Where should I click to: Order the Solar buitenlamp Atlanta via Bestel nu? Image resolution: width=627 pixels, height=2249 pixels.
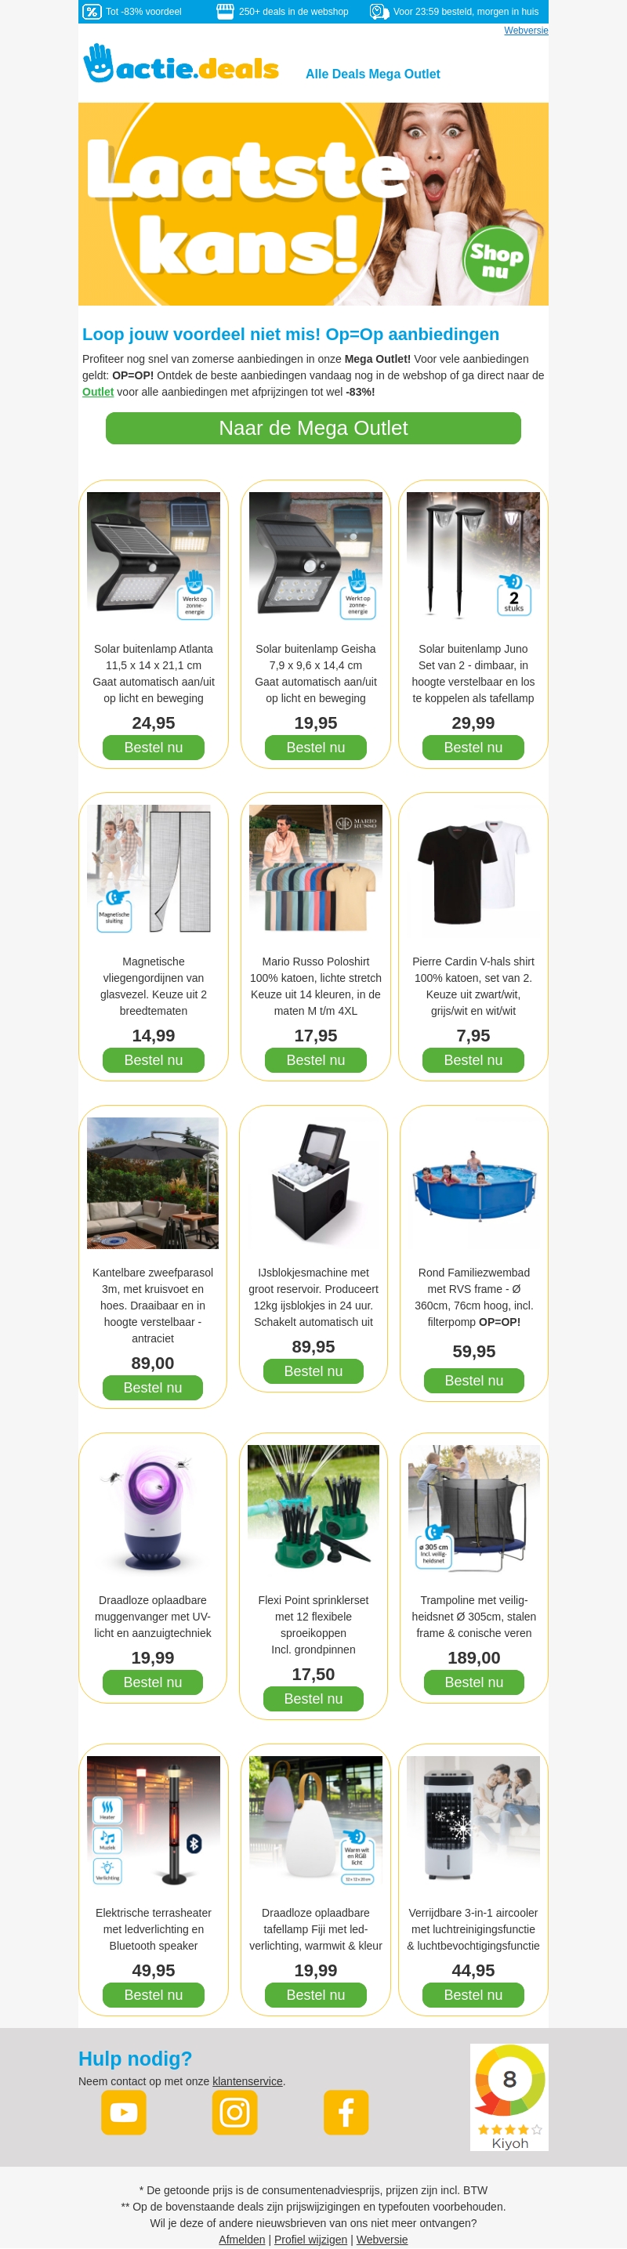tap(154, 748)
